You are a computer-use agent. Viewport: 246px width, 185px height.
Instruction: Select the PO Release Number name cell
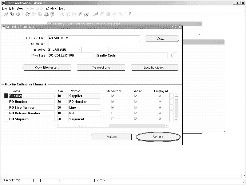pyautogui.click(x=32, y=113)
